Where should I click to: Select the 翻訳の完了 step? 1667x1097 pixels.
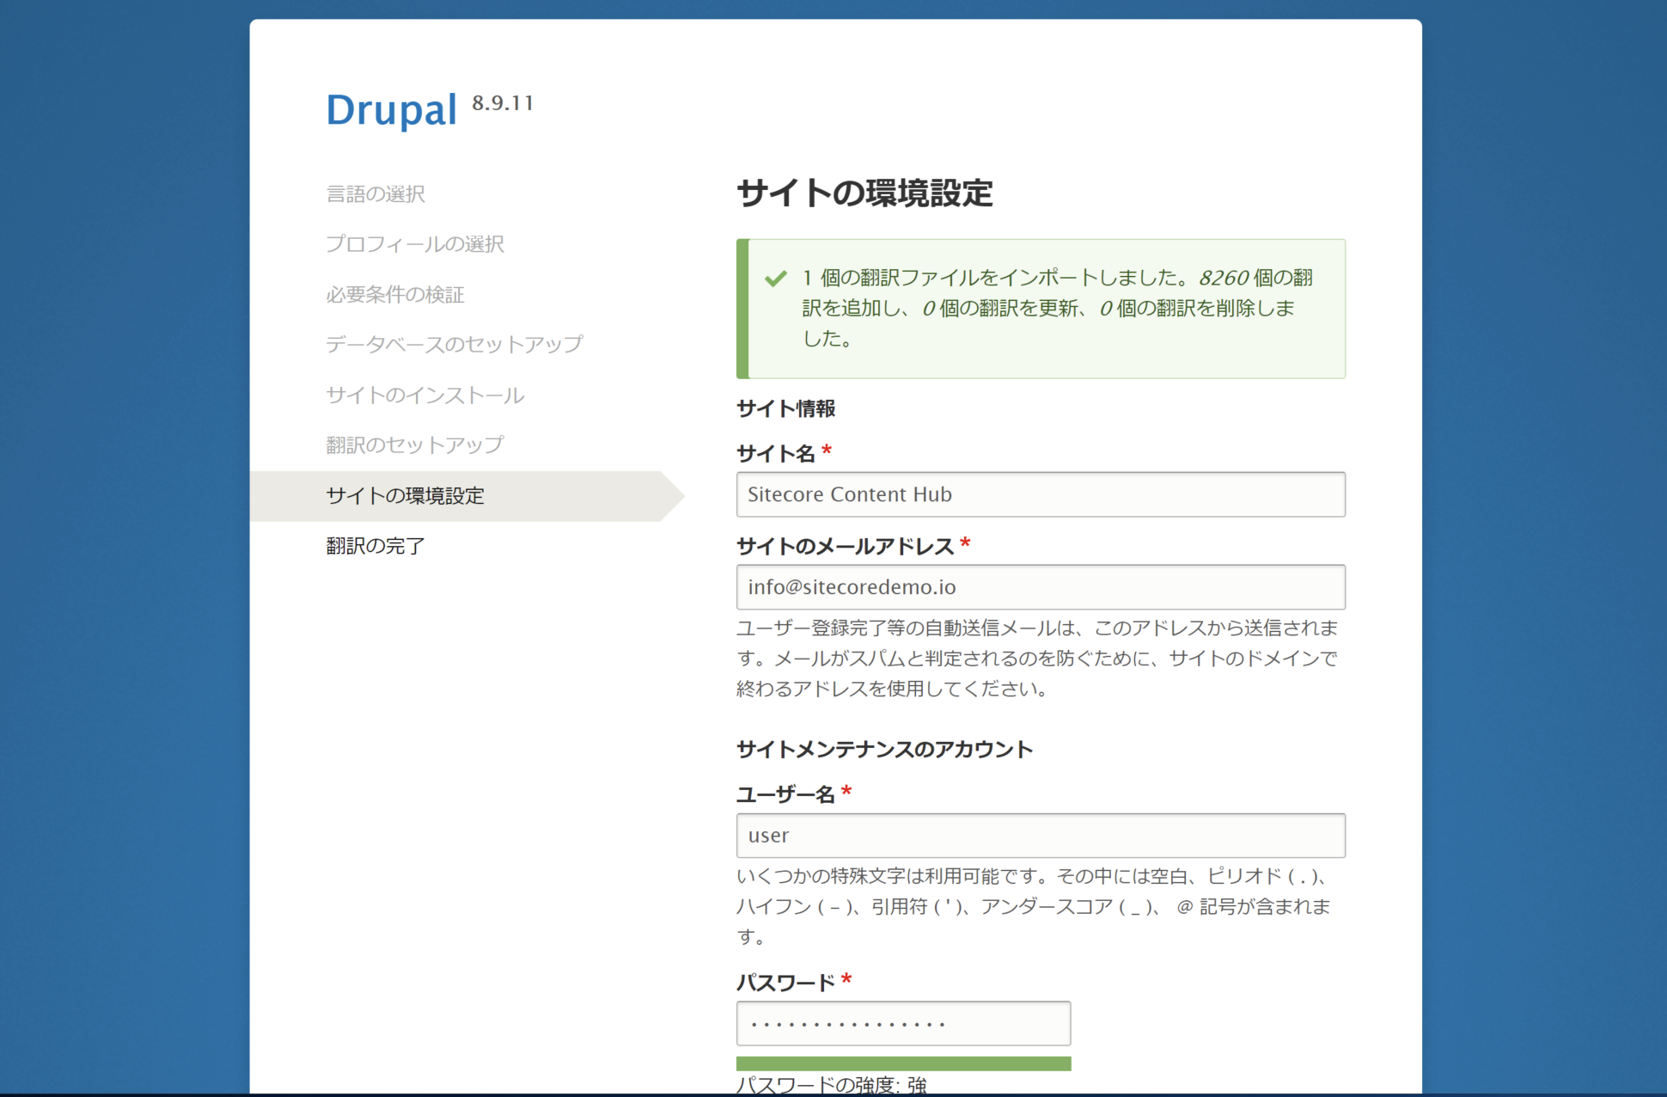376,546
